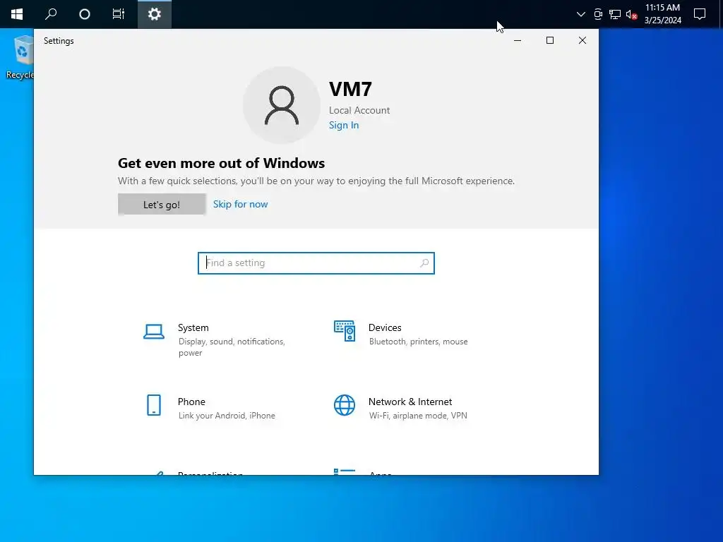Open the Phone category label
Image resolution: width=723 pixels, height=542 pixels.
[191, 402]
